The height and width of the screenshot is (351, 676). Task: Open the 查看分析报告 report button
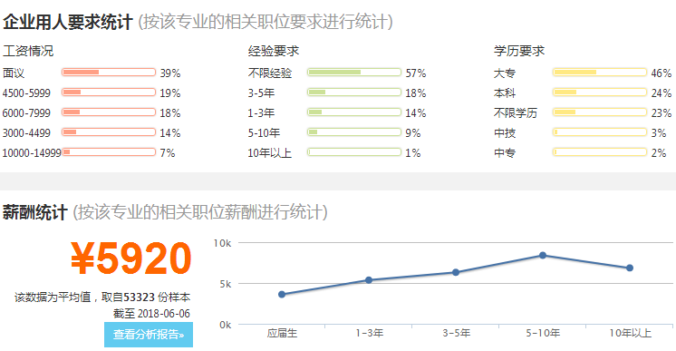(149, 334)
